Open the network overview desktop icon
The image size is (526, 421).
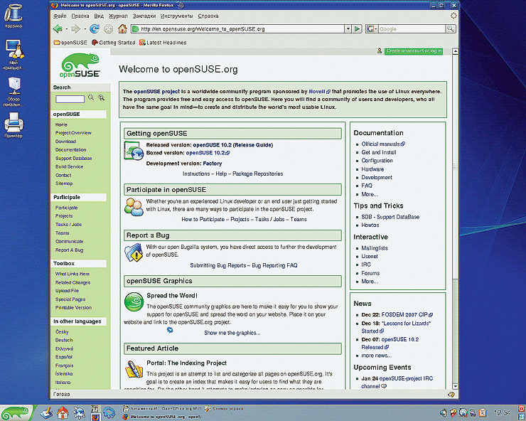point(14,92)
